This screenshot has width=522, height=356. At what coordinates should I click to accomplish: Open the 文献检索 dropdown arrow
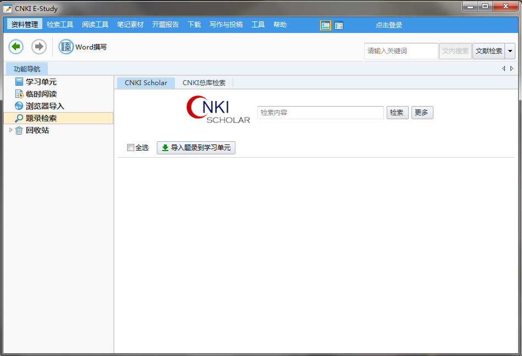coord(510,51)
